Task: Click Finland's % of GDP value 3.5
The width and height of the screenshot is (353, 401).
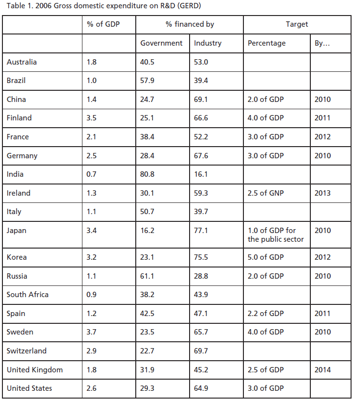Action: (x=92, y=117)
